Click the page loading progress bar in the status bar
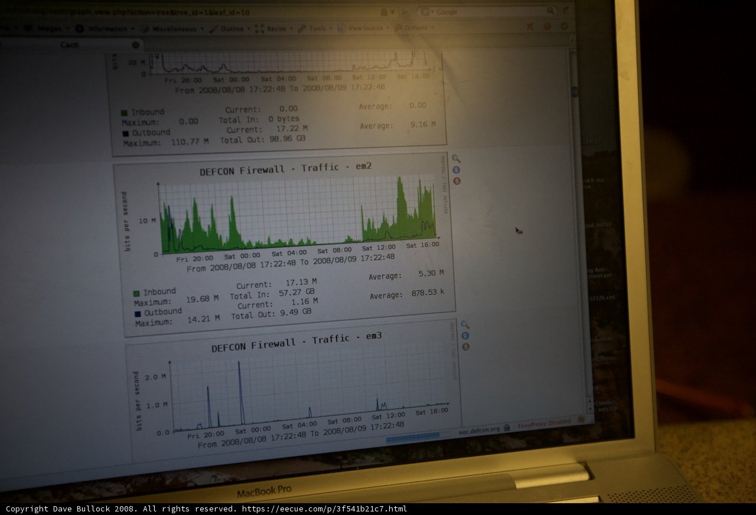756x515 pixels. 412,438
